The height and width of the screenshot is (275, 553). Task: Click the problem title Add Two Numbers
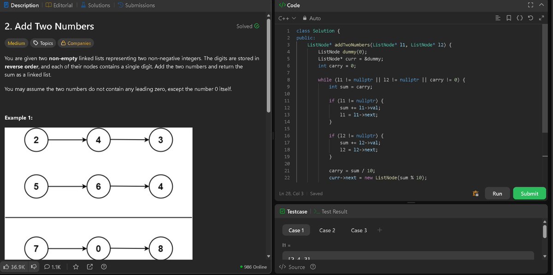pyautogui.click(x=49, y=26)
